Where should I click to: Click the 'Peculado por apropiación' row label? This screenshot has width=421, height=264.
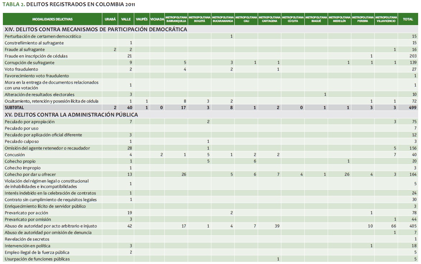pyautogui.click(x=29, y=122)
